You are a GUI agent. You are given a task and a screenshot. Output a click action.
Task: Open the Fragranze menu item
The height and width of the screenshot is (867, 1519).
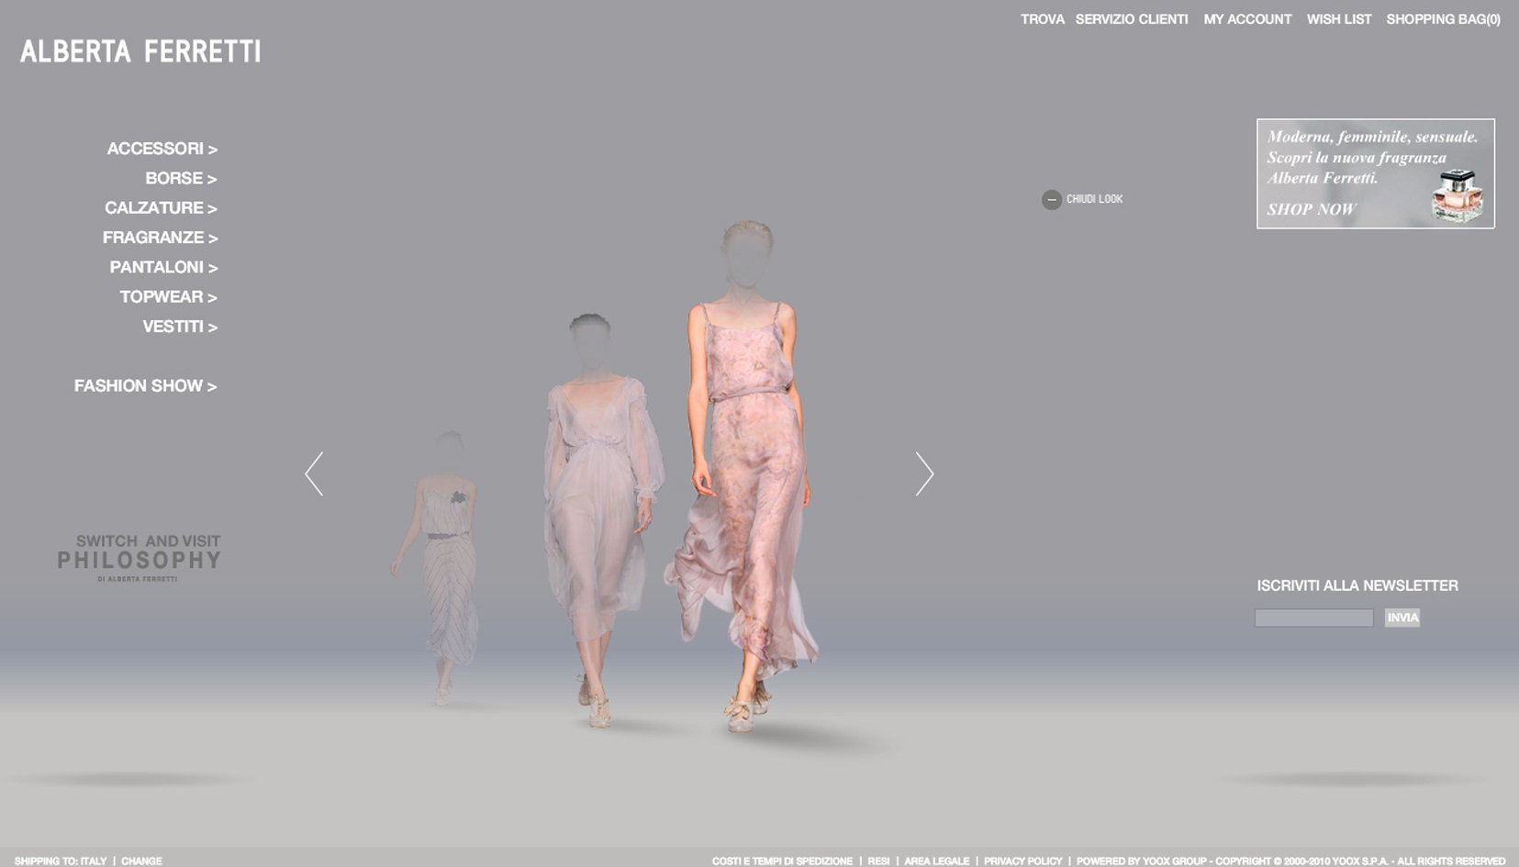(160, 238)
